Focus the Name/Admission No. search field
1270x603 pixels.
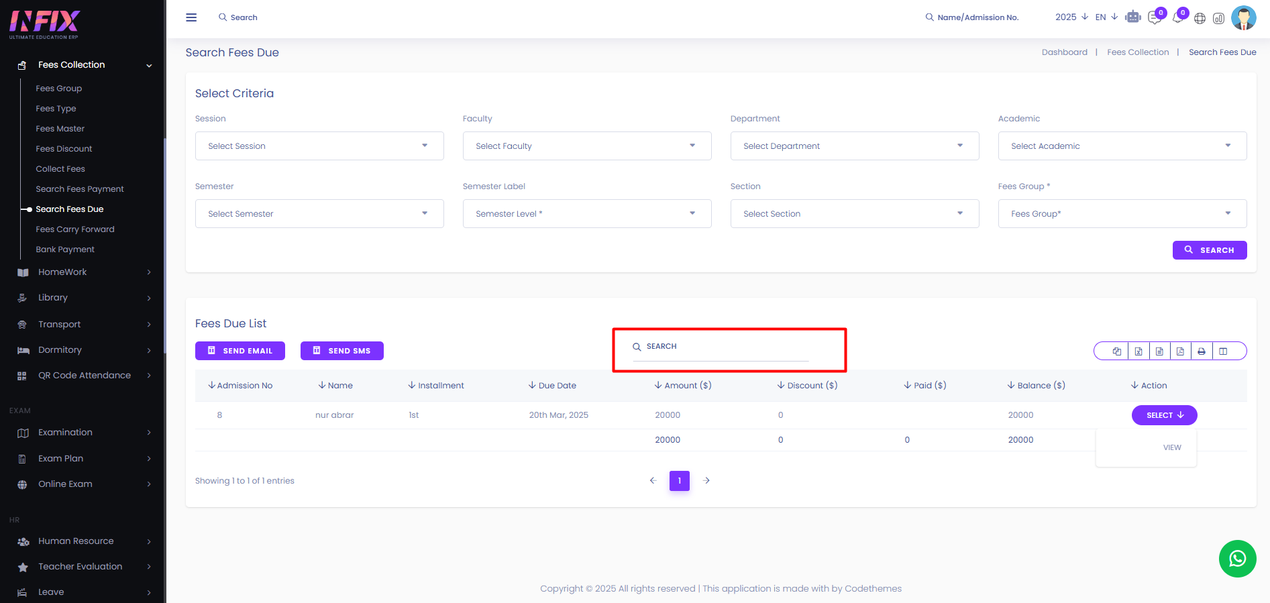(x=972, y=17)
